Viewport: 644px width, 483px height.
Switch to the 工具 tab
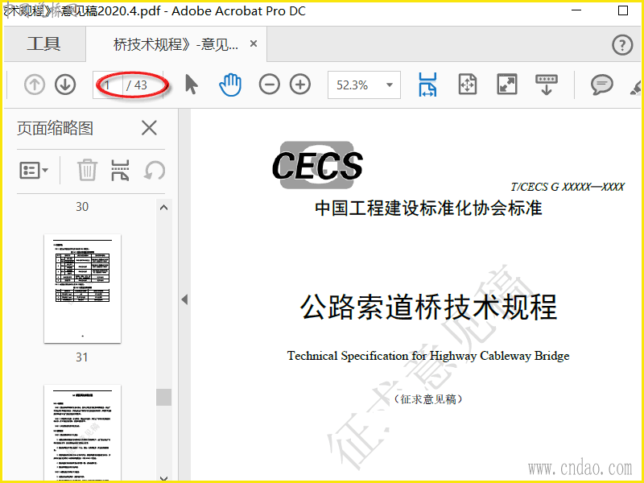pos(44,44)
